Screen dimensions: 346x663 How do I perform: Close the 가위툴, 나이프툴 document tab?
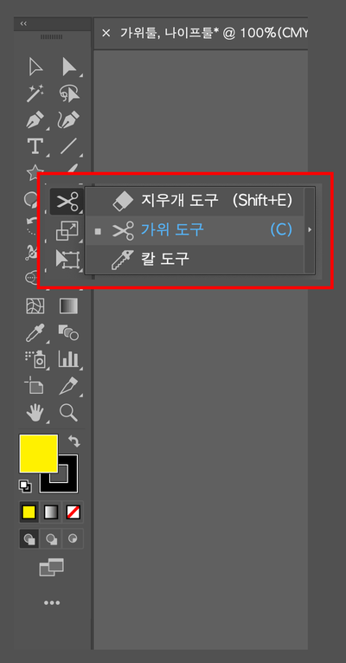click(x=106, y=33)
